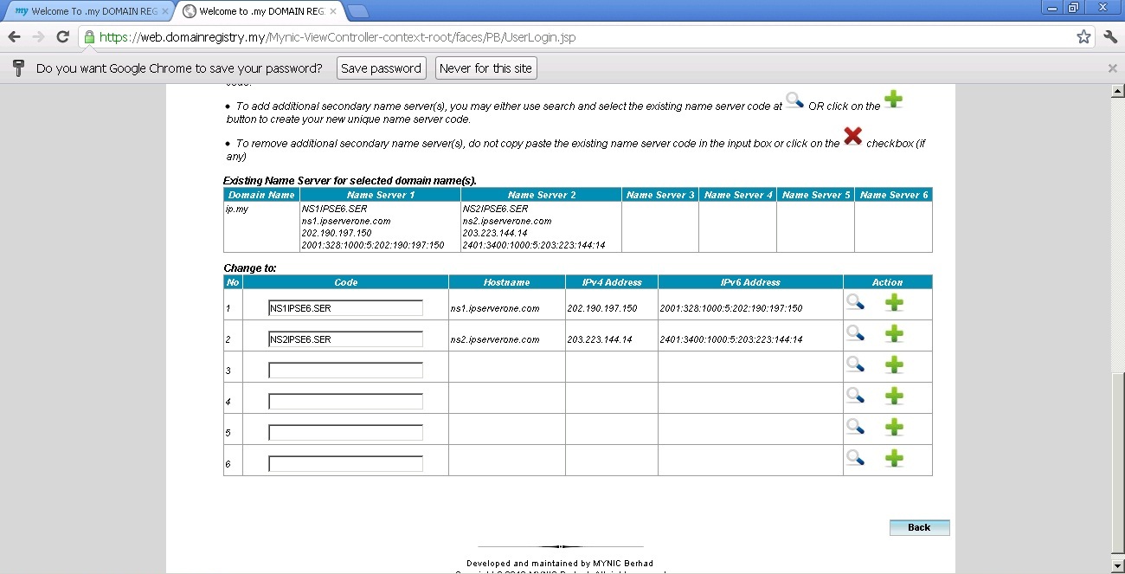Click Never for this site button

[486, 68]
